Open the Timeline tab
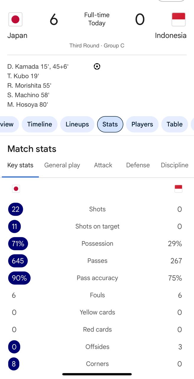The width and height of the screenshot is (194, 379). point(40,124)
